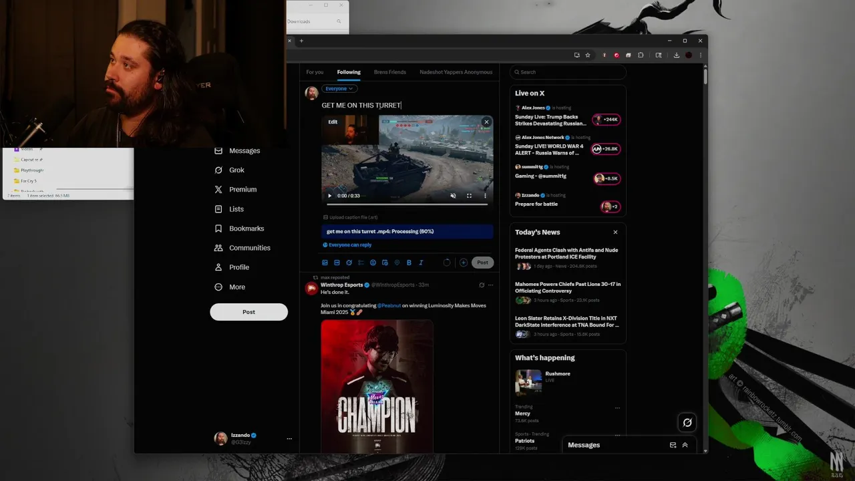
Task: Click the floating Grok button
Action: coord(687,422)
